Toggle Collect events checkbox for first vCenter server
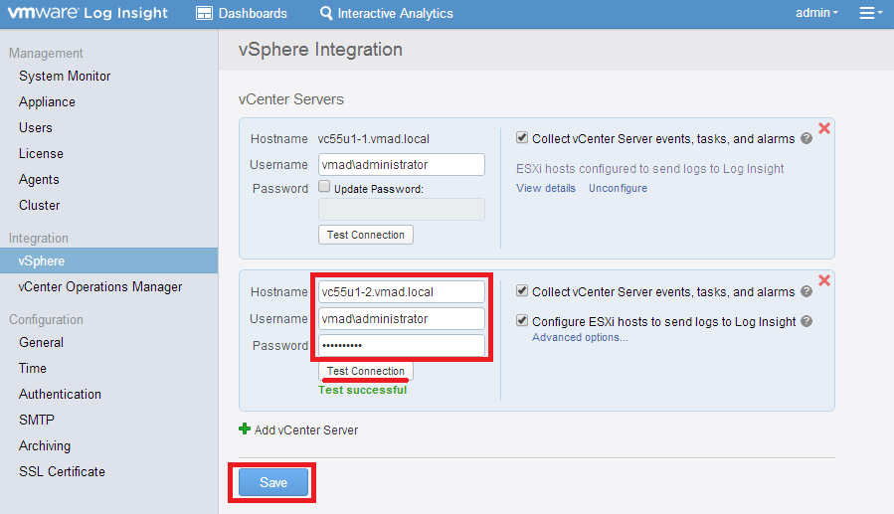The image size is (894, 514). (x=522, y=138)
